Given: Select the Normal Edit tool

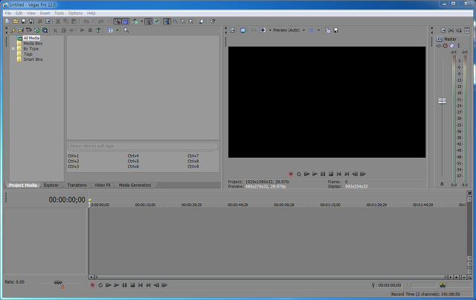Looking at the screenshot, I should click(167, 22).
